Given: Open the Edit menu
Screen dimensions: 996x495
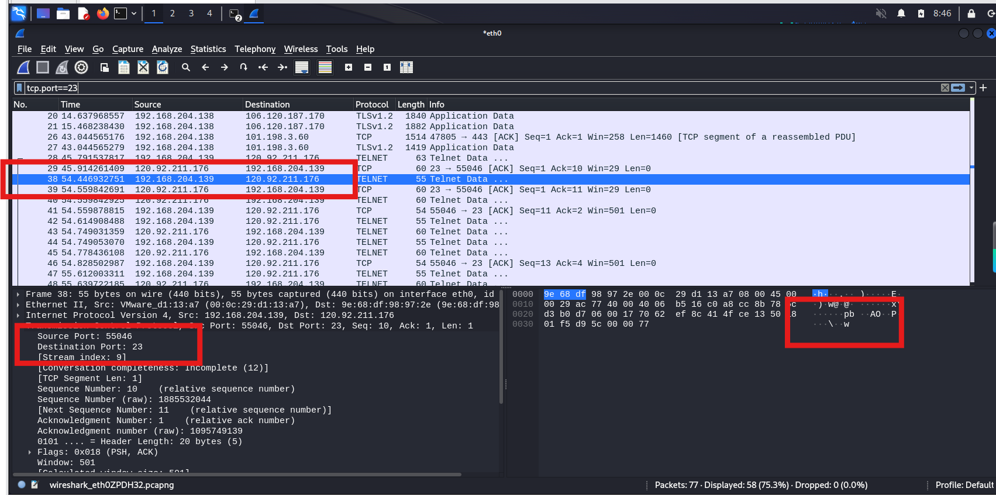Looking at the screenshot, I should 49,49.
